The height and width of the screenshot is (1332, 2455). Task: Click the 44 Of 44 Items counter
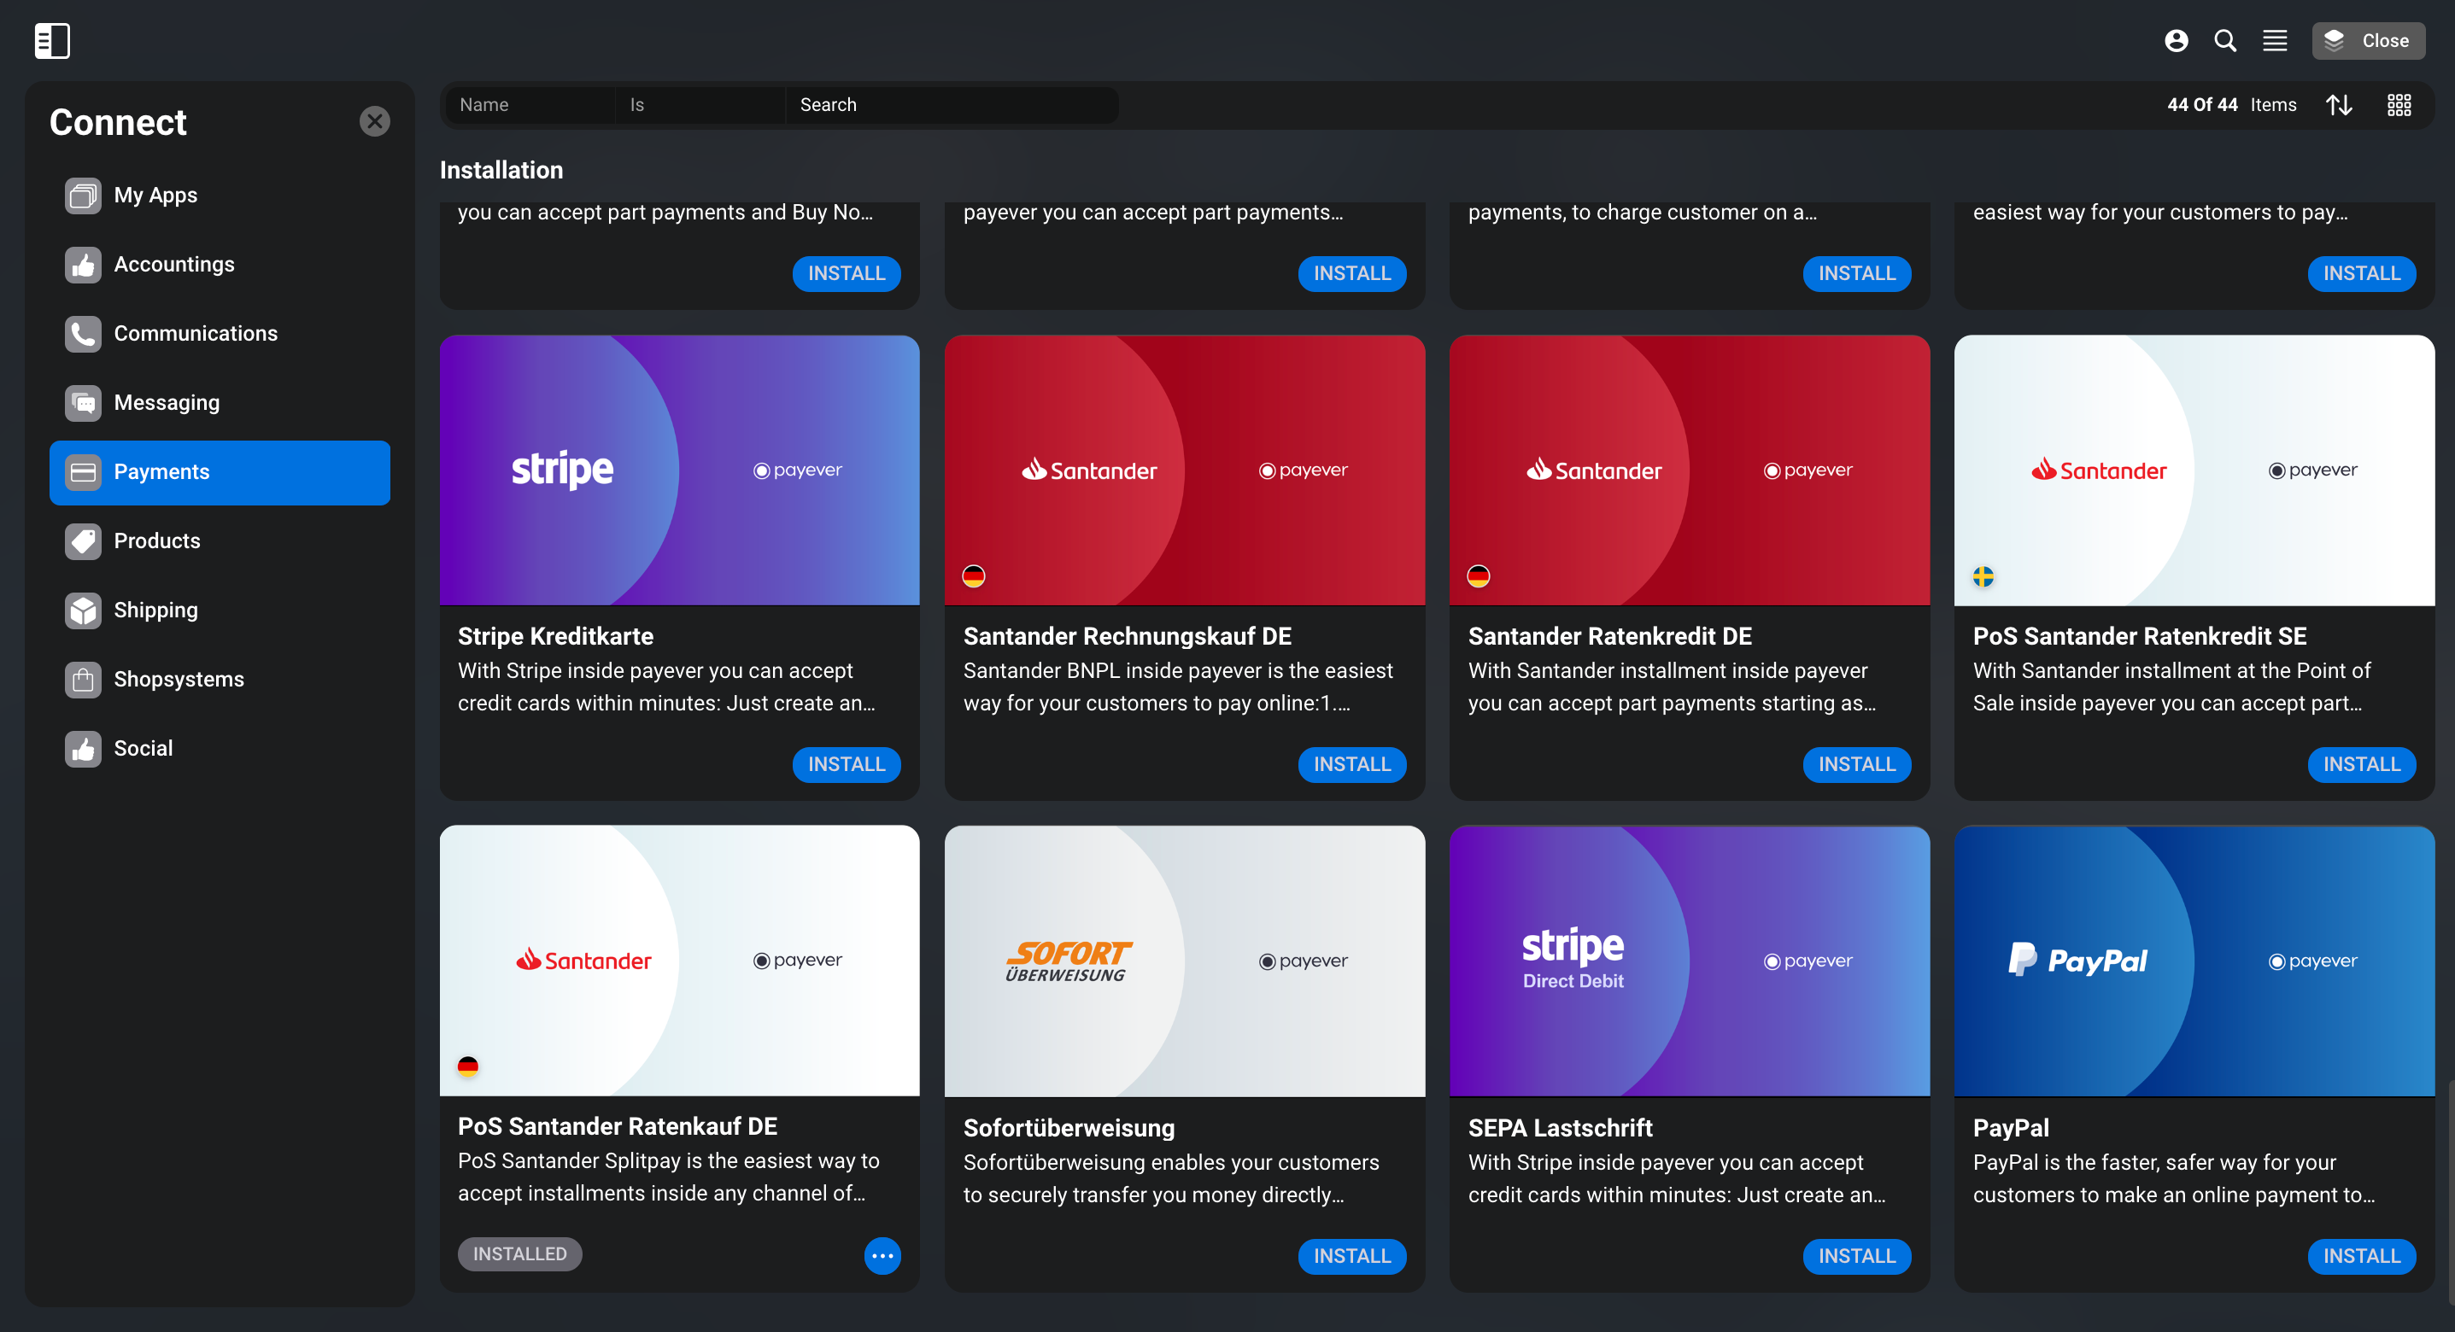2232,105
